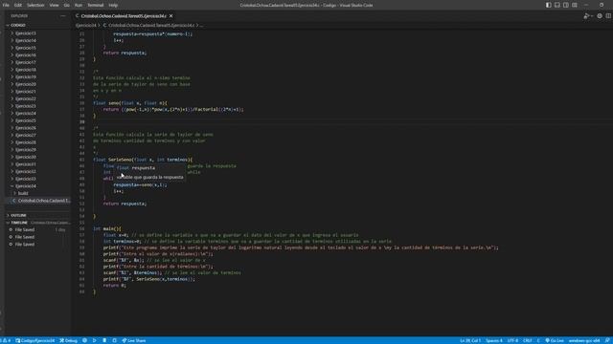Open the File Saved entry dated 1 day

click(38, 229)
